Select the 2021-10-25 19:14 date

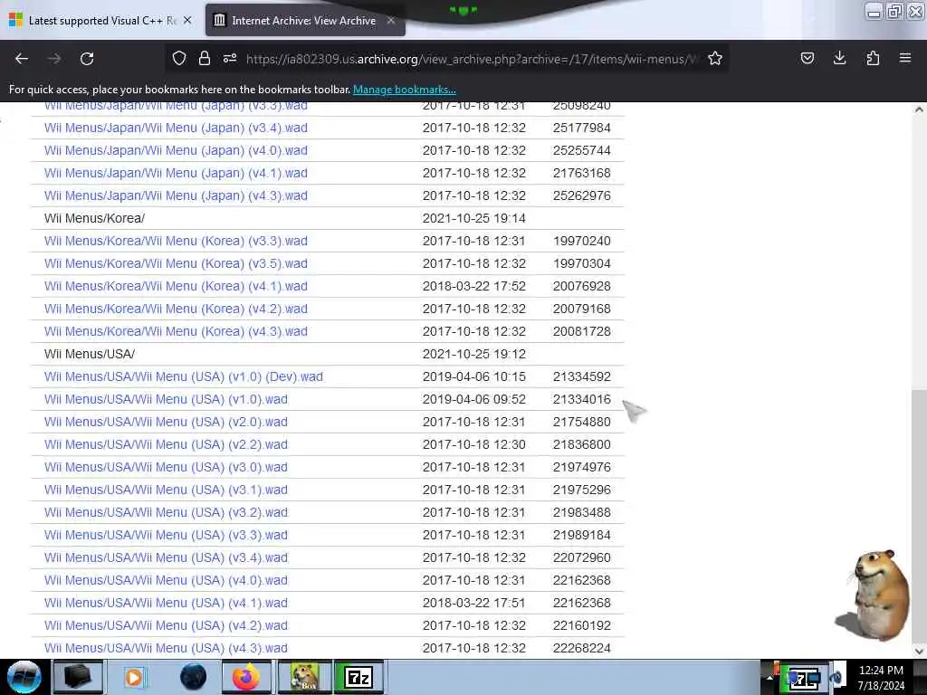[474, 219]
